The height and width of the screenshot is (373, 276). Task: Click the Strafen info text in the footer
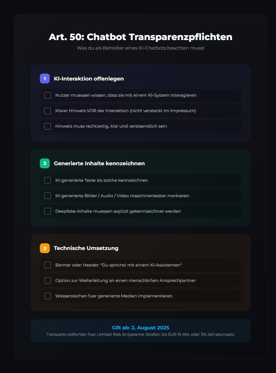coord(140,334)
